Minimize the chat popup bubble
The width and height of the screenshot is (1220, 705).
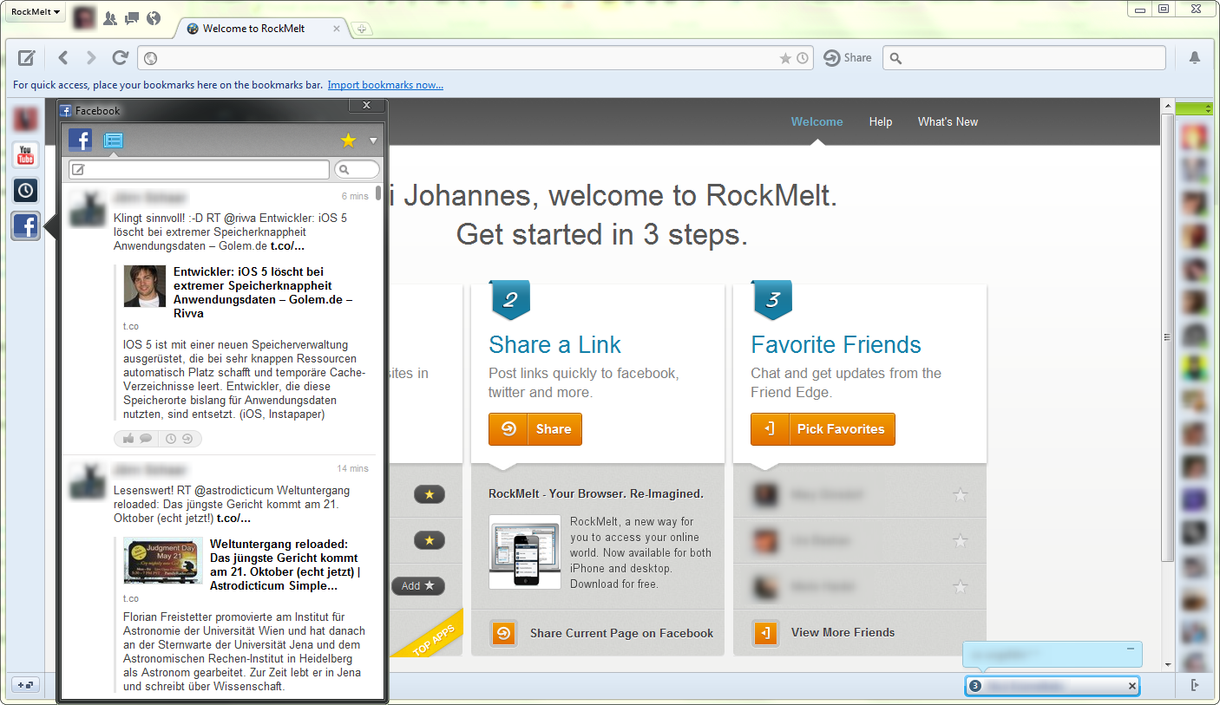1131,649
